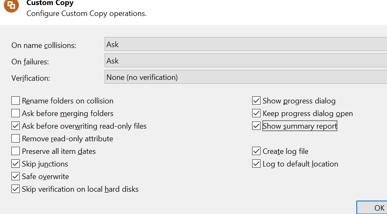Click the On name collisions label

click(44, 45)
